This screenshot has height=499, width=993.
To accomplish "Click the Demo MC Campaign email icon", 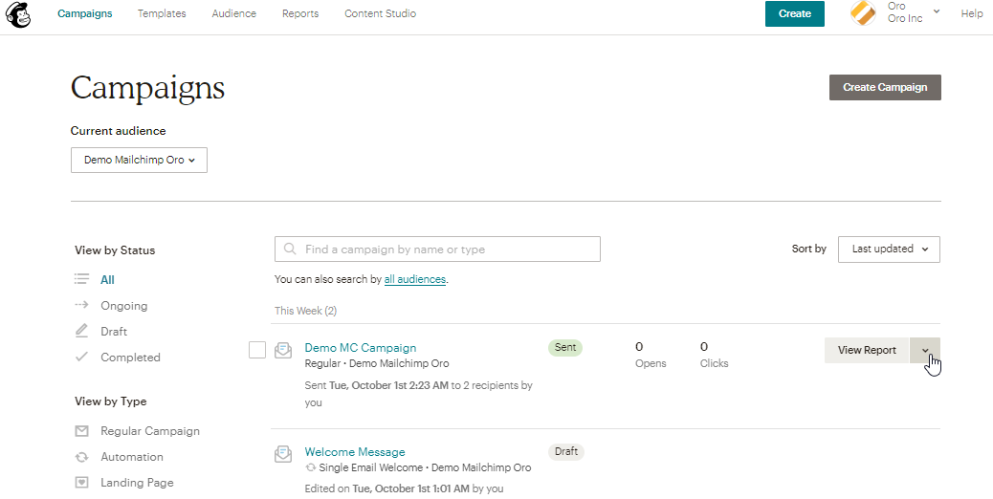I will click(283, 351).
